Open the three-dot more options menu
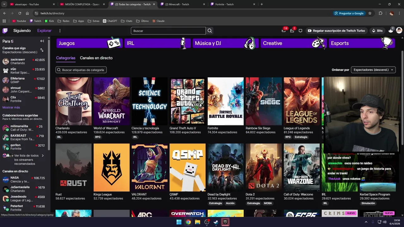Screen dimensions: 404x227 click(x=60, y=31)
